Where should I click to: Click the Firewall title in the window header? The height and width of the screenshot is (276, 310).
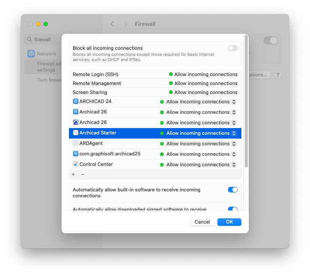tap(145, 24)
